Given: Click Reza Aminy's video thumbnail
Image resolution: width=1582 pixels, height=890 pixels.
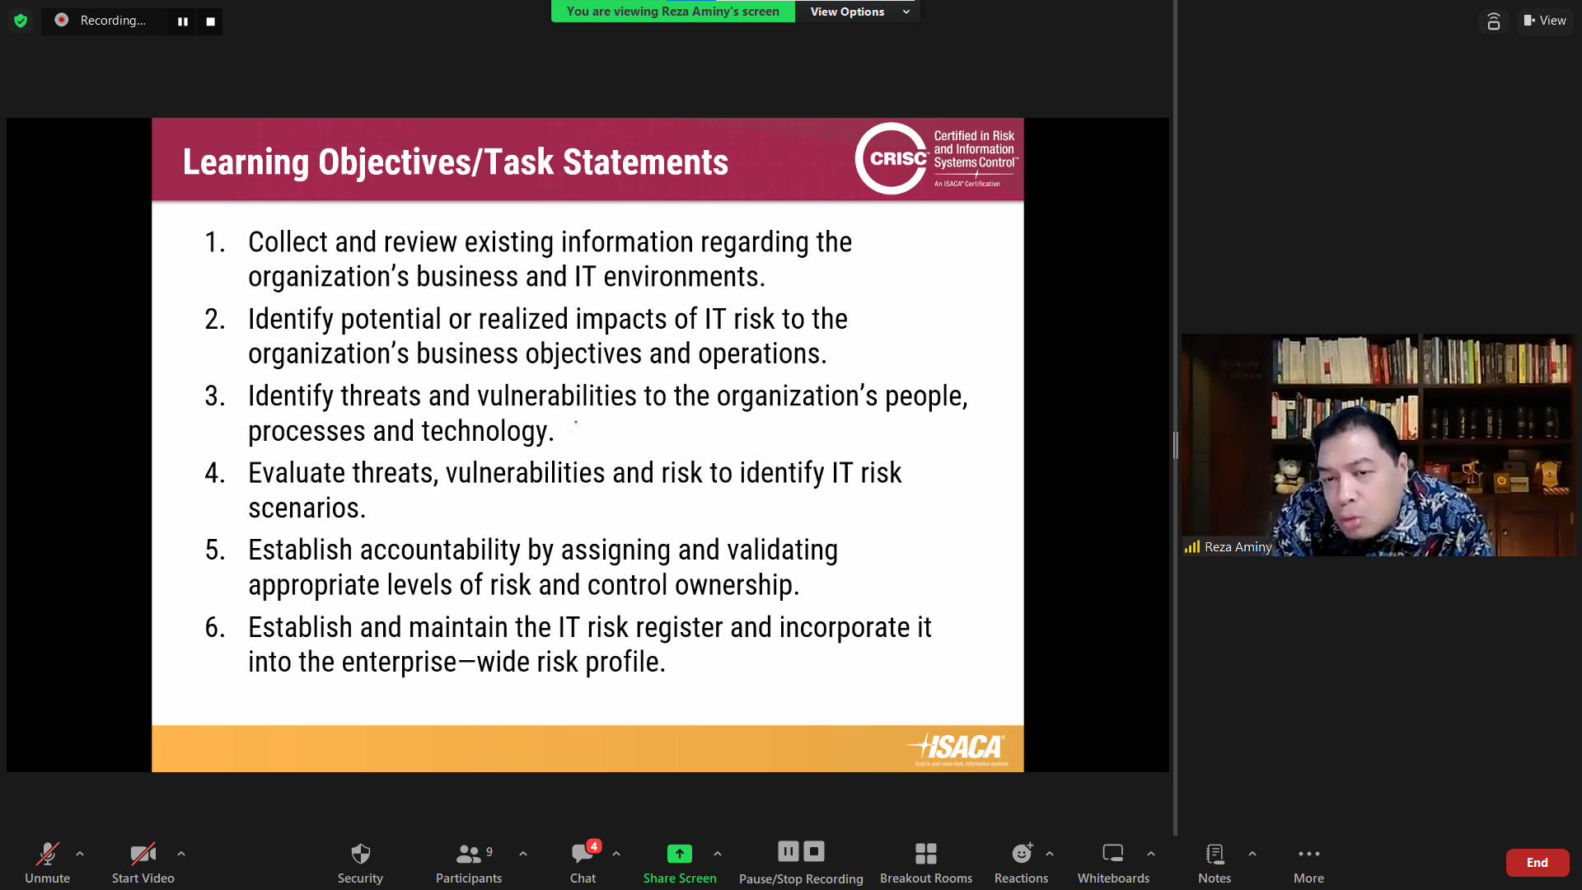Looking at the screenshot, I should tap(1378, 445).
